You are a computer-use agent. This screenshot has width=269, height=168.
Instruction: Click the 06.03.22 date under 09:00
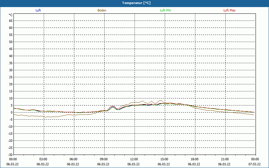(103, 164)
